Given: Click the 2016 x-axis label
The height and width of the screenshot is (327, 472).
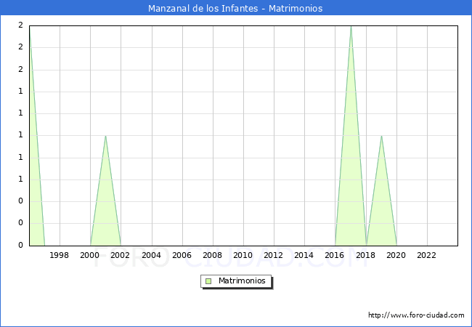Looking at the screenshot, I should 335,255.
